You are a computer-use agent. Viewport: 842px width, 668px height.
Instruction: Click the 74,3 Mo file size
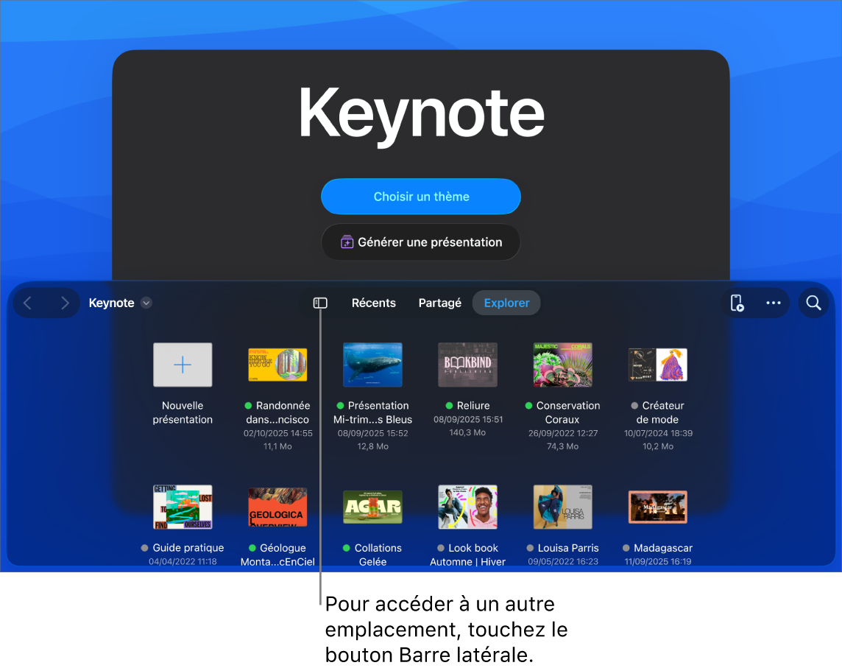point(563,446)
